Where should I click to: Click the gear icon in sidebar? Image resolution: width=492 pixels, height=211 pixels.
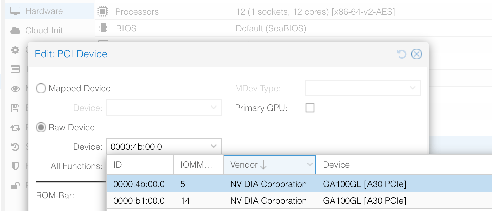15,50
